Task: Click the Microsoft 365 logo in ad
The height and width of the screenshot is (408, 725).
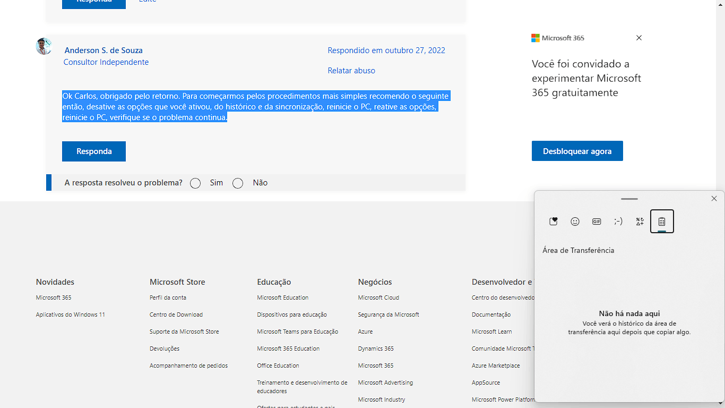Action: 558,38
